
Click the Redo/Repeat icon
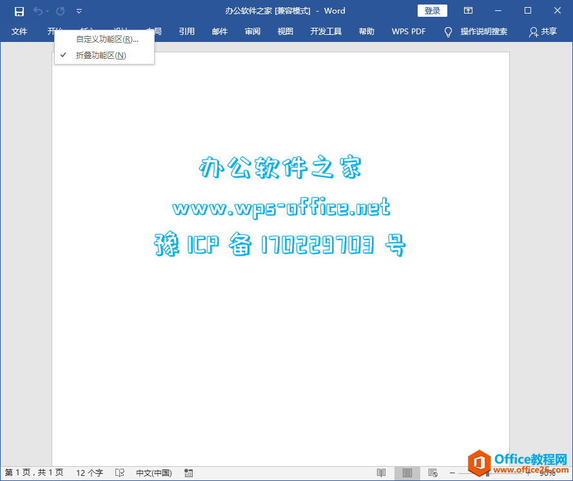61,12
